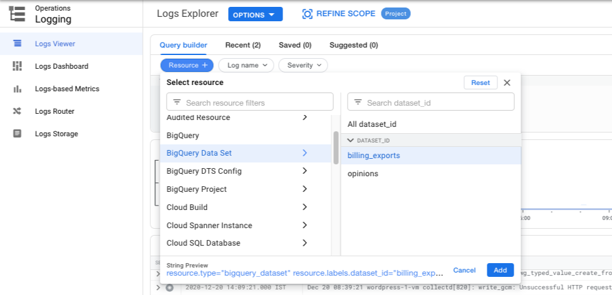Click the Logs-based Metrics bar chart icon

click(x=17, y=89)
